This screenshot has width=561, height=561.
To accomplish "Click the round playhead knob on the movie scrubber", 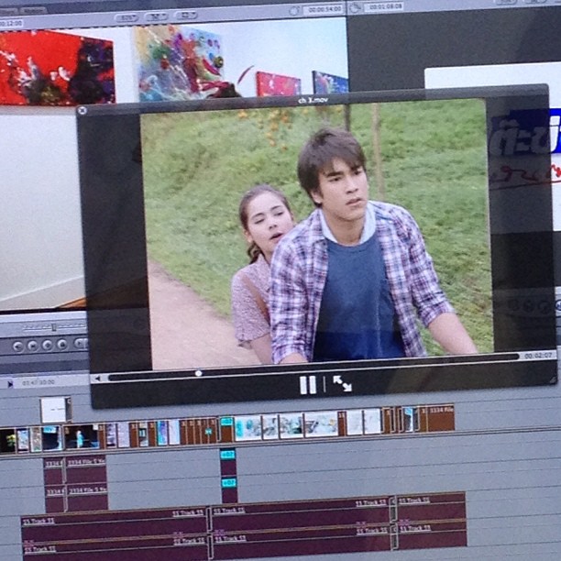I will [x=198, y=373].
